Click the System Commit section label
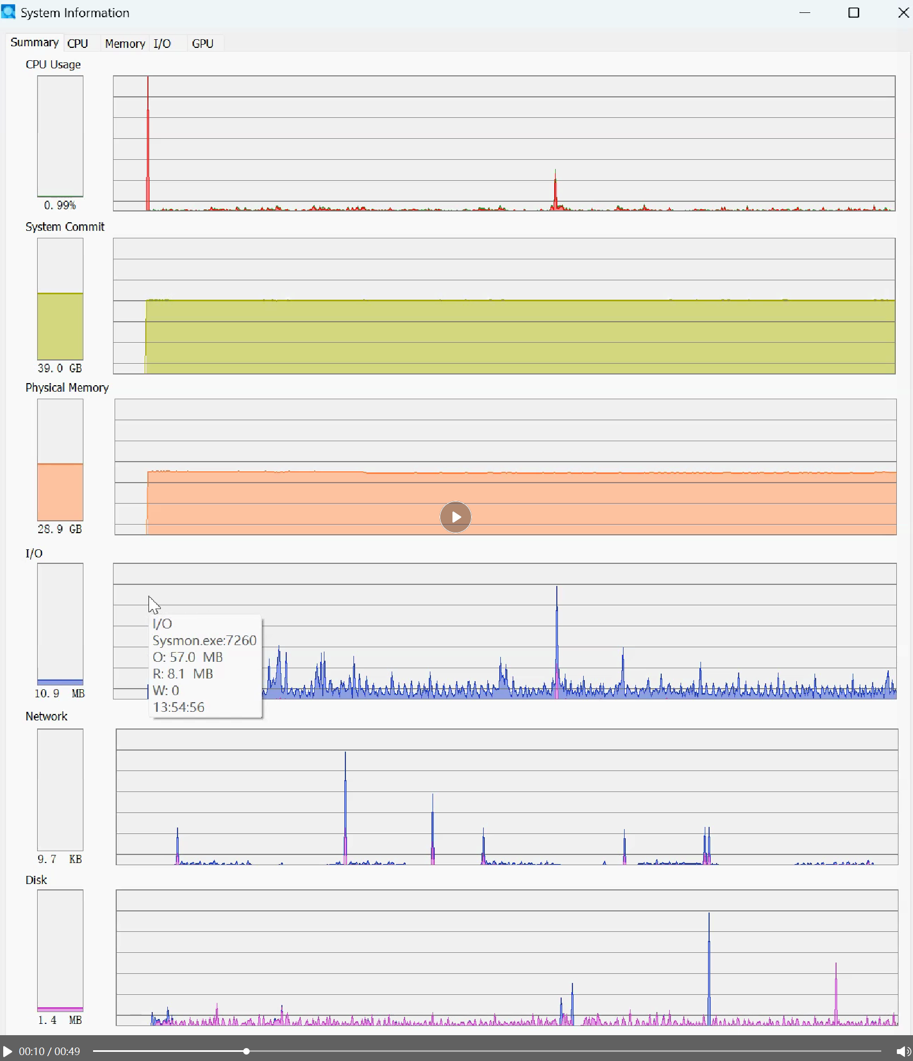Viewport: 913px width, 1061px height. (x=65, y=227)
